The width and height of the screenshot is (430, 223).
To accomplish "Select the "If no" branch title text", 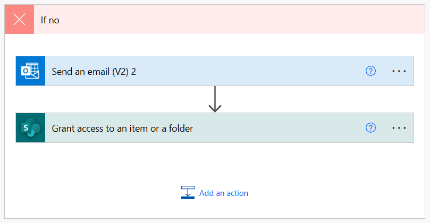I will click(x=50, y=20).
